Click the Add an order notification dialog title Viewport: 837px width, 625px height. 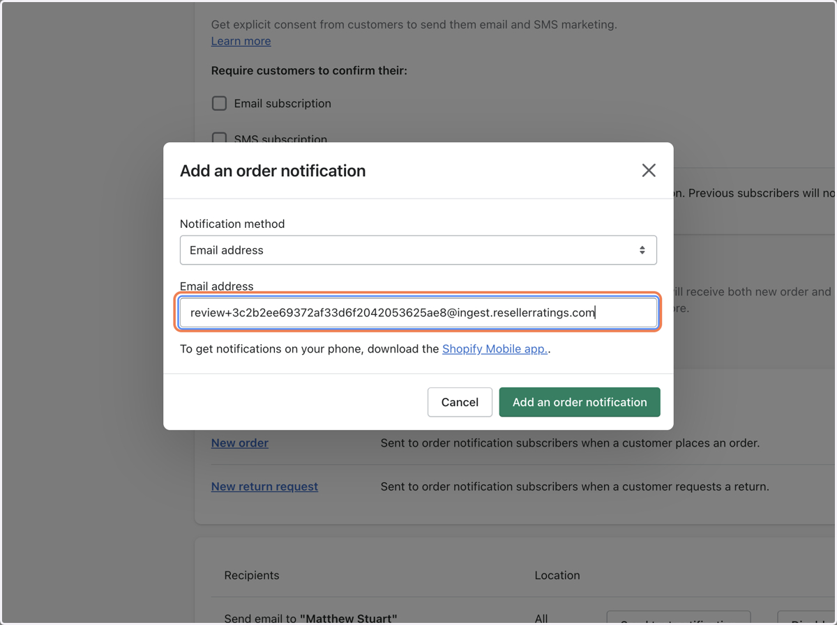coord(273,171)
